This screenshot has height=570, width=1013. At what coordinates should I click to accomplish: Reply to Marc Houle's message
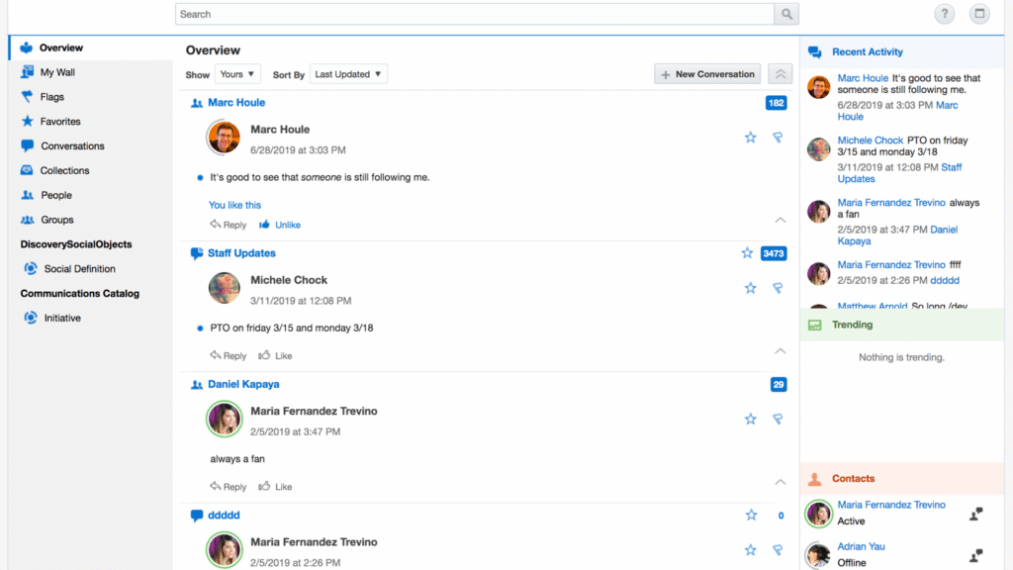229,225
